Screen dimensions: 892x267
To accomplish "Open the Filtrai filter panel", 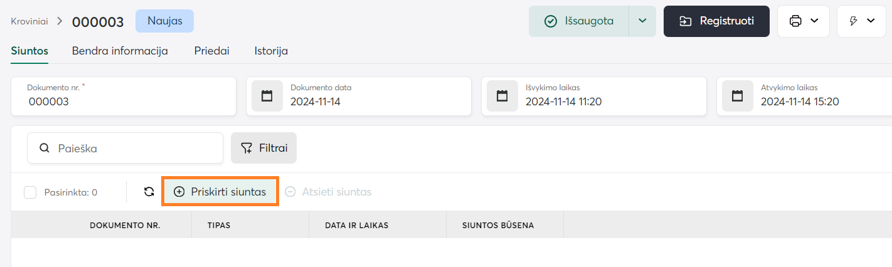I will (263, 149).
